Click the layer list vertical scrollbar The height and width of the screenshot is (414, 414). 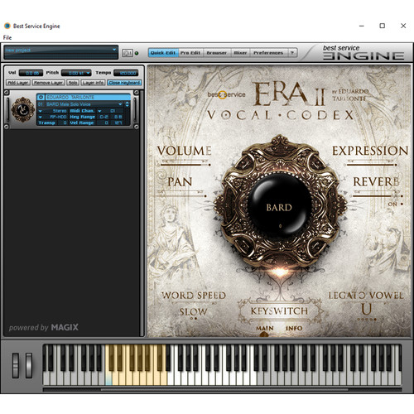(142, 213)
